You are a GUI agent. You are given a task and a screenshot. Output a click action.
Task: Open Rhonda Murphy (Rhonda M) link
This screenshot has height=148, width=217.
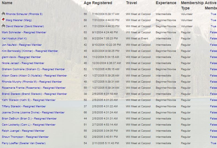point(32,82)
